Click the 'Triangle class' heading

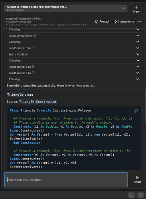click(20, 95)
